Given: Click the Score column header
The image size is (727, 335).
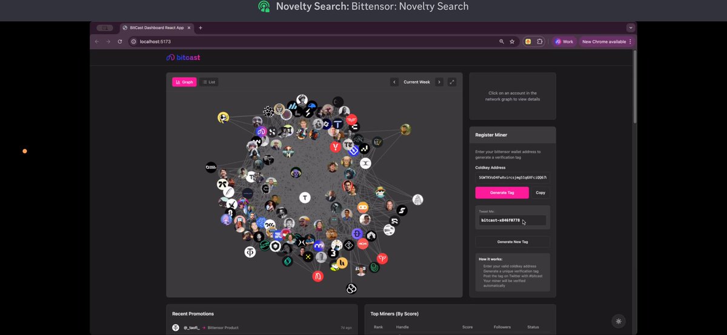Looking at the screenshot, I should 467,327.
